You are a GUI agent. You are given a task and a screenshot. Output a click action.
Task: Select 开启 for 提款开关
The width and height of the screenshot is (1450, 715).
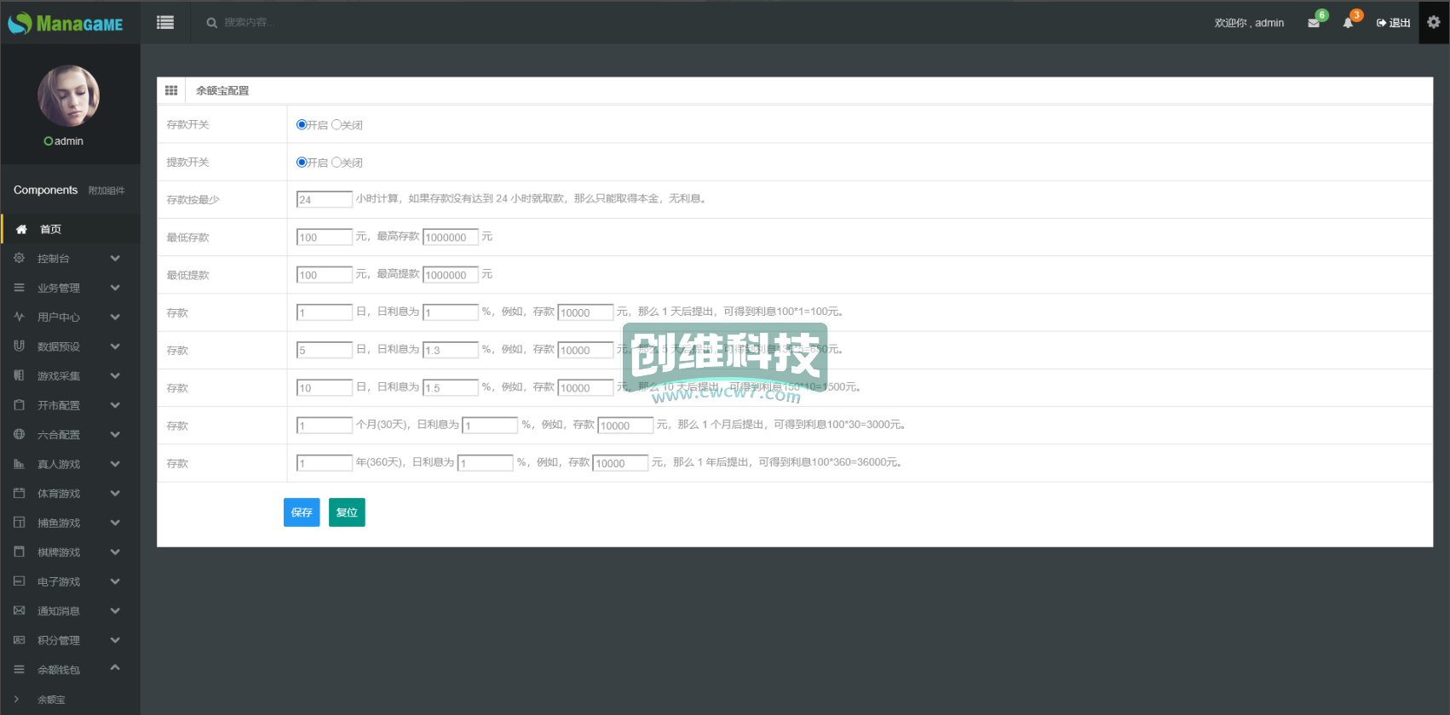pyautogui.click(x=302, y=162)
